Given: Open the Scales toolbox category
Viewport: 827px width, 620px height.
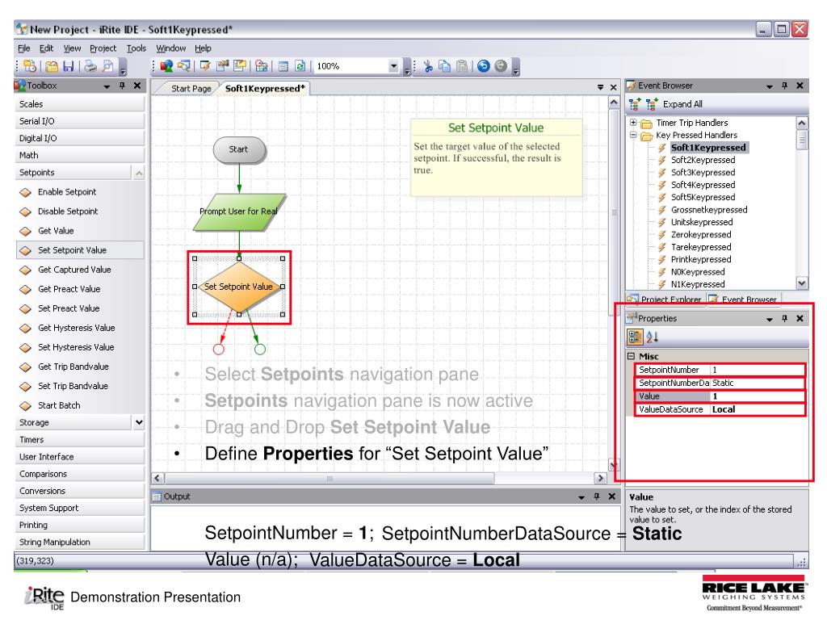Looking at the screenshot, I should pyautogui.click(x=80, y=104).
